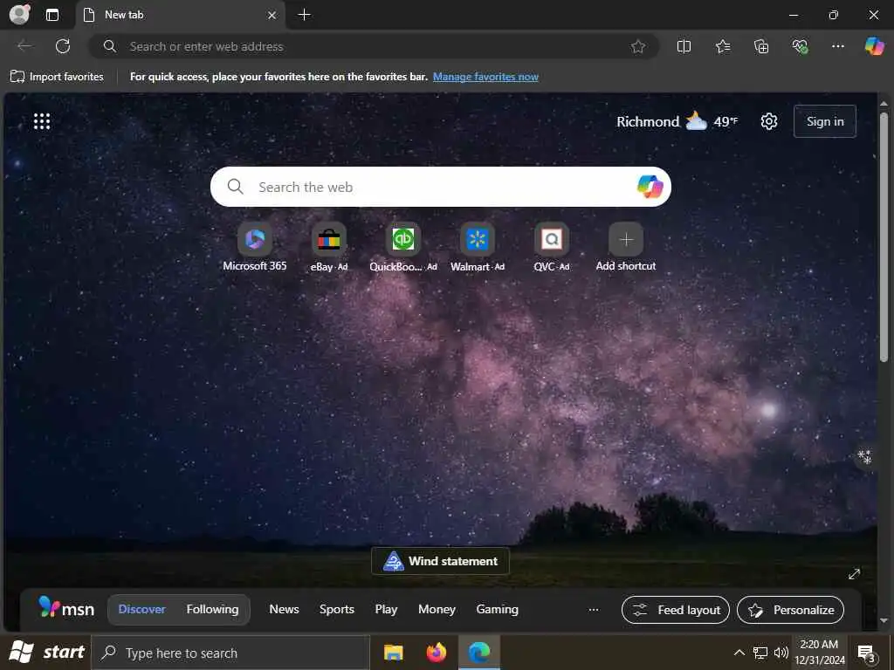Click the scrollbar down arrow

click(x=884, y=620)
